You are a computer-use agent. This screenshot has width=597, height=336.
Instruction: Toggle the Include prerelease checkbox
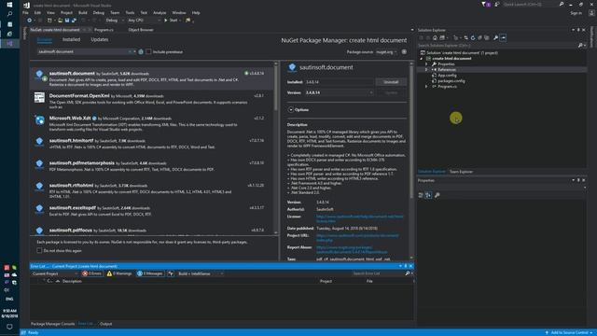tap(148, 52)
